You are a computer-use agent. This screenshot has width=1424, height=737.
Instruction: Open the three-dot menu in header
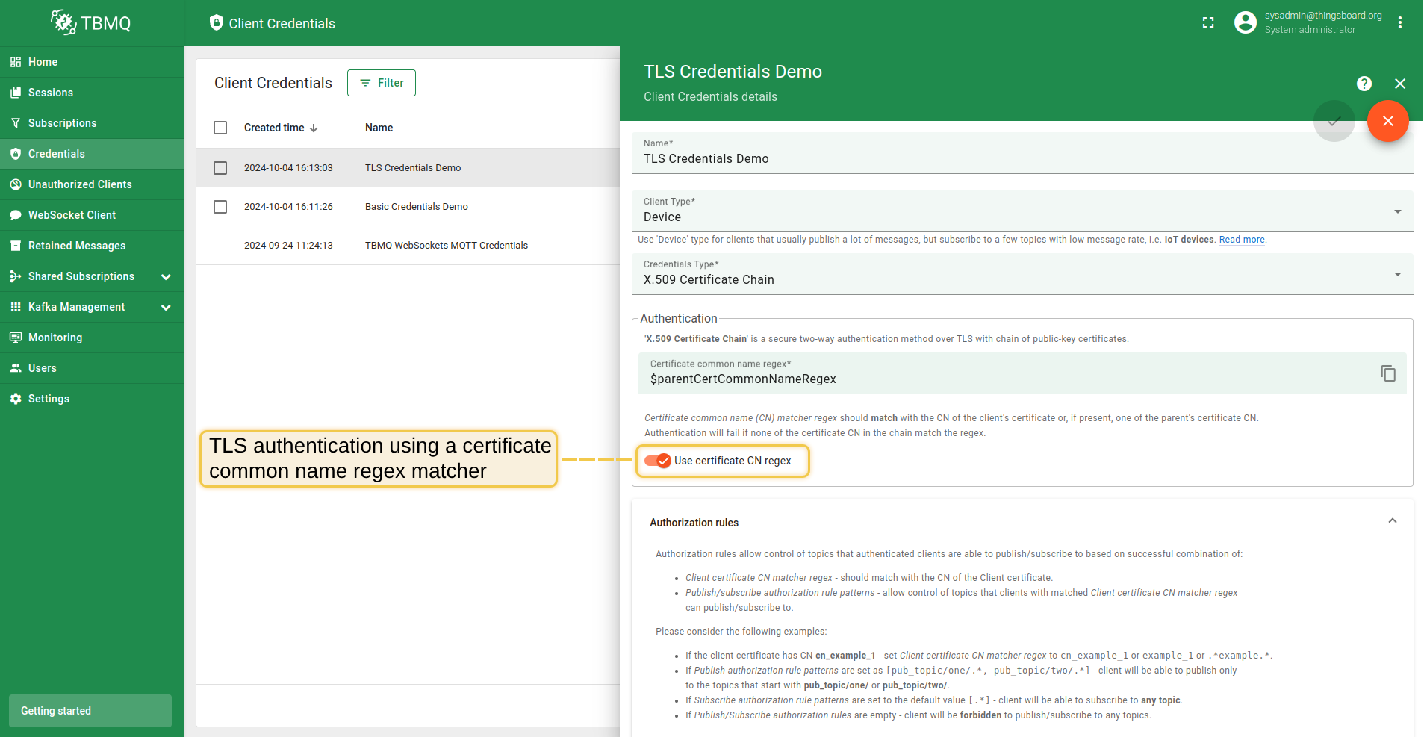[x=1400, y=23]
